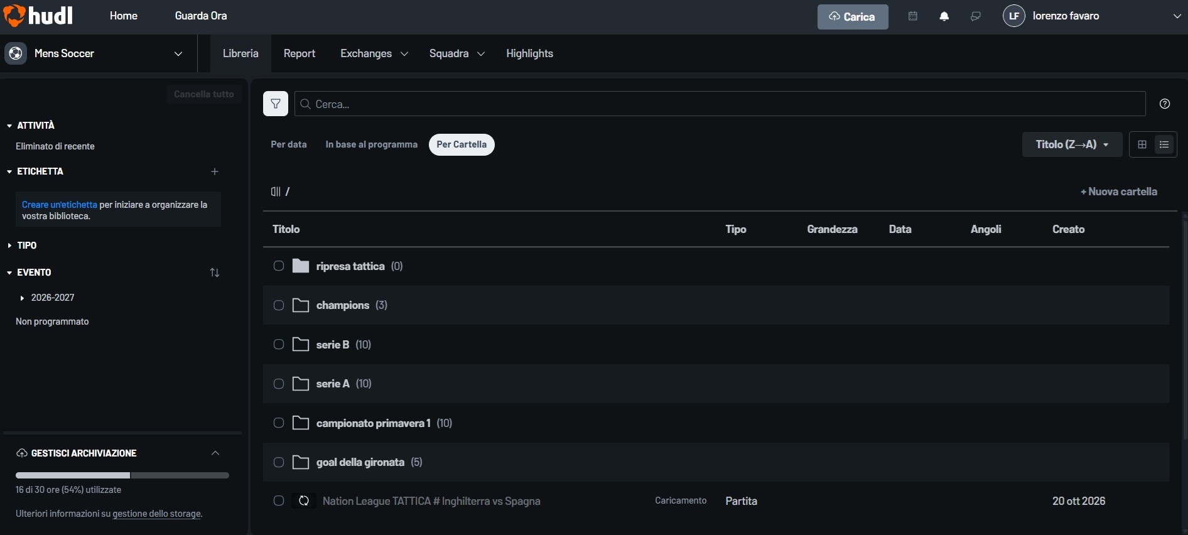Click the LF user avatar

pos(1014,16)
